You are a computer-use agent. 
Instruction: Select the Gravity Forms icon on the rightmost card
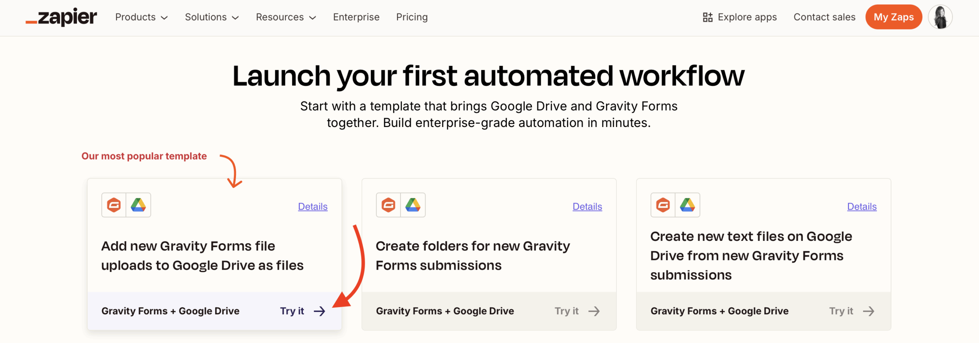(x=662, y=205)
